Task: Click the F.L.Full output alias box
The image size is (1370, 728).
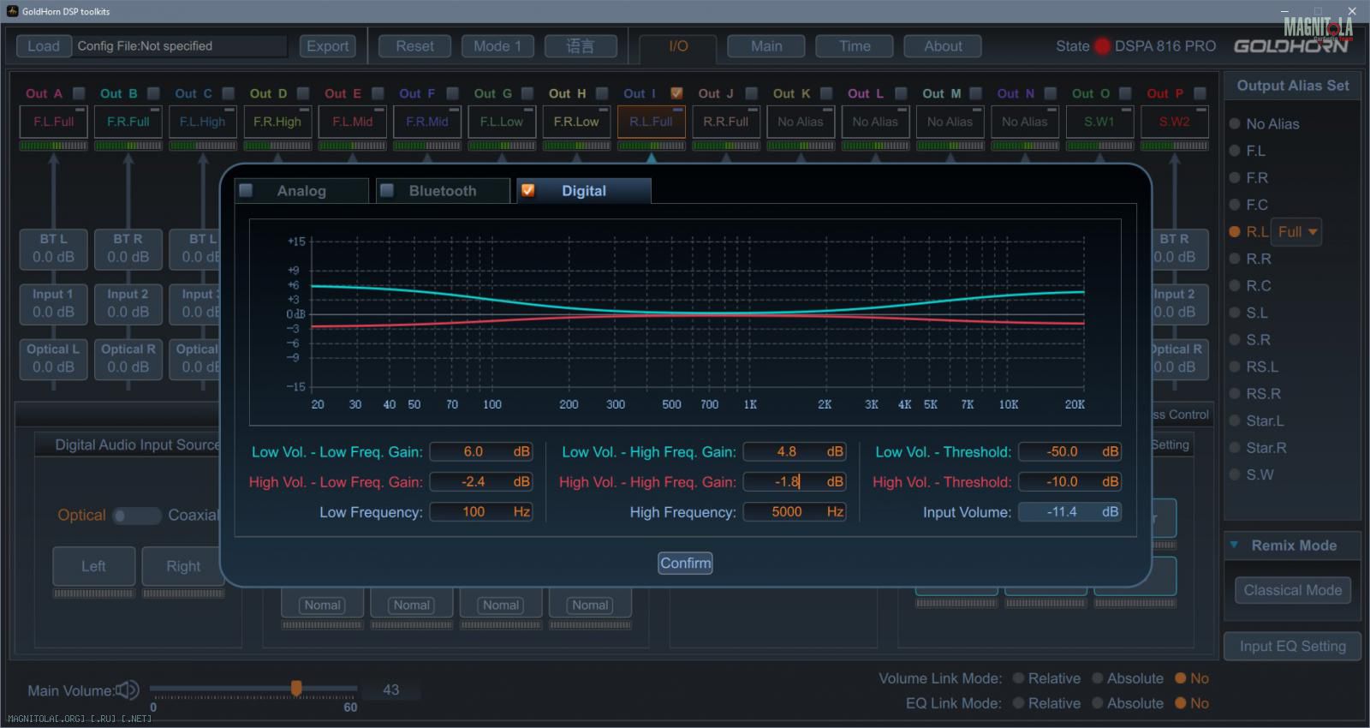Action: (x=54, y=122)
